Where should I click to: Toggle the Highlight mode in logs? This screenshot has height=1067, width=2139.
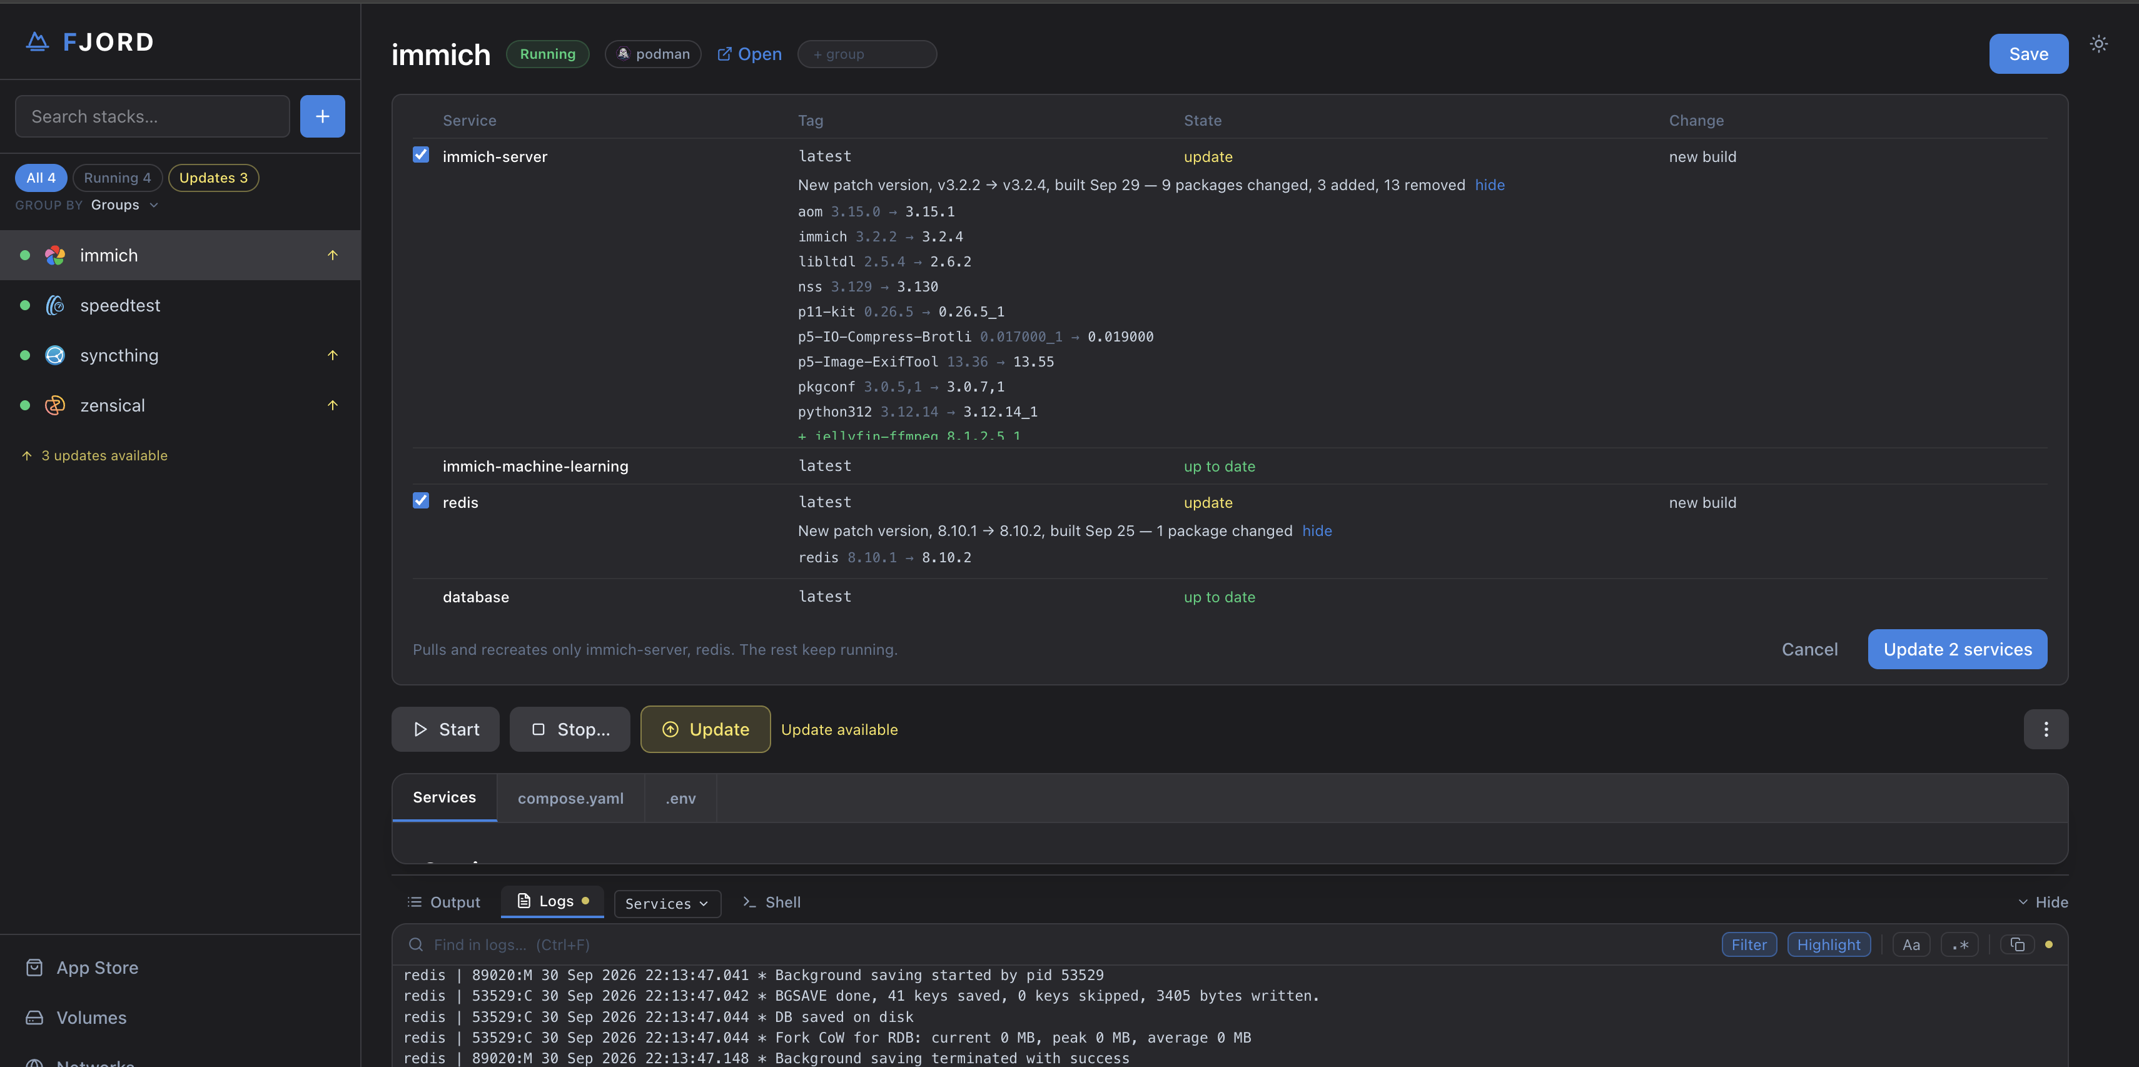(x=1828, y=944)
